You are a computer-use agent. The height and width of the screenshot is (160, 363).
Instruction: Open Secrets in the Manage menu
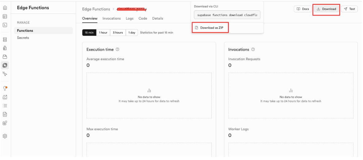coord(23,38)
